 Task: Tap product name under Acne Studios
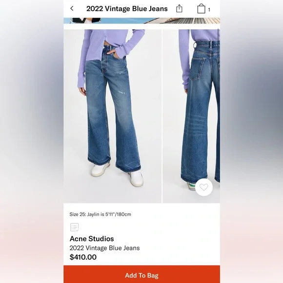tap(105, 248)
